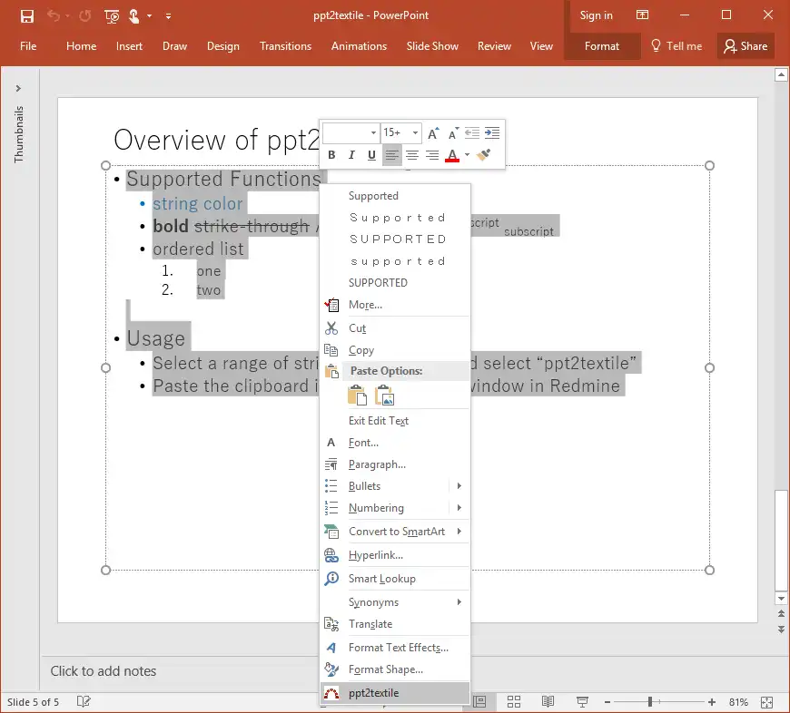Viewport: 790px width, 713px height.
Task: Click the Share button
Action: [746, 45]
